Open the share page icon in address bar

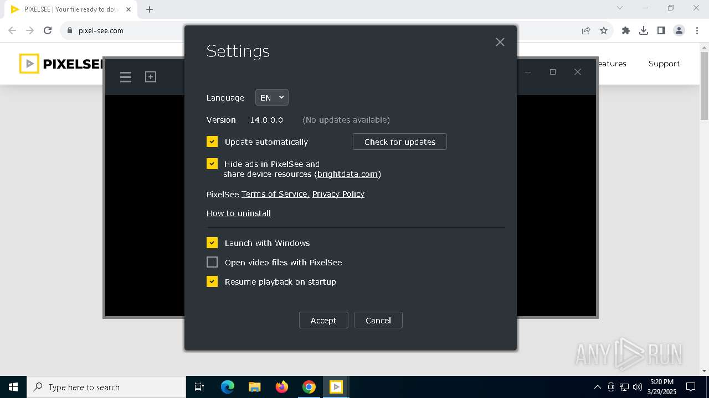pos(586,30)
